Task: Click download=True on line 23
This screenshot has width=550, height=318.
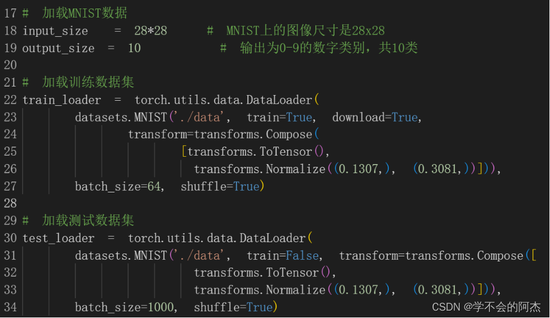Action: pos(375,117)
